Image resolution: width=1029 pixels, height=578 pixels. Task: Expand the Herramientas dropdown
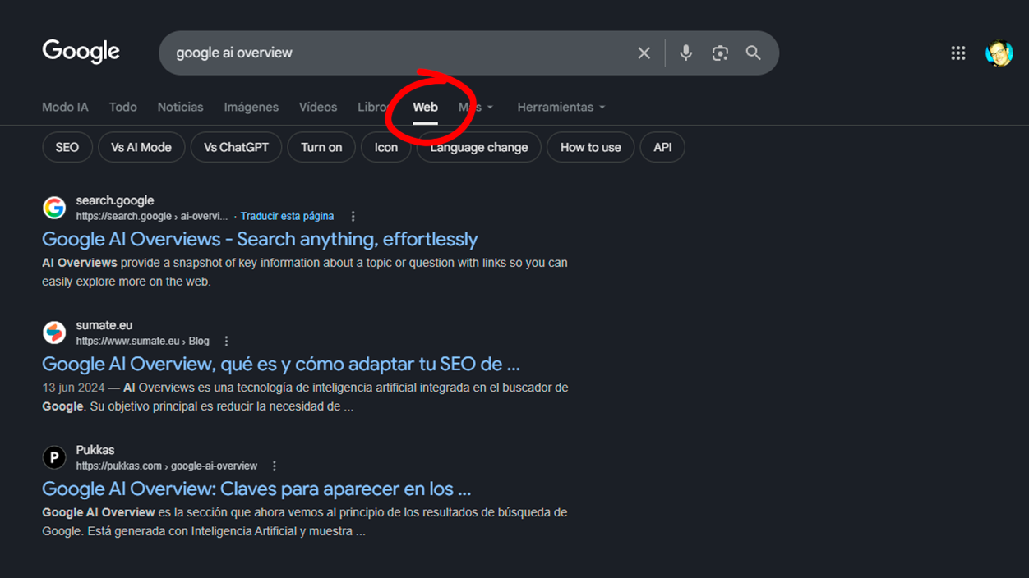[561, 108]
